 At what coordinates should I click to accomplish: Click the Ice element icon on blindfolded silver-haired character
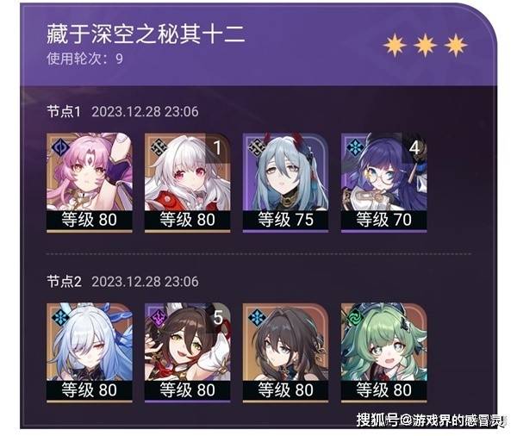coord(60,318)
